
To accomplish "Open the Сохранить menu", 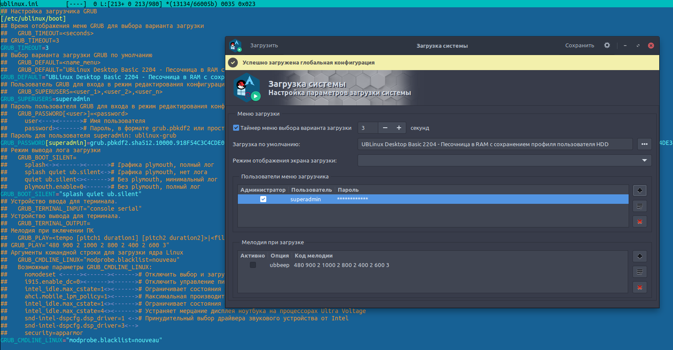I will click(580, 46).
